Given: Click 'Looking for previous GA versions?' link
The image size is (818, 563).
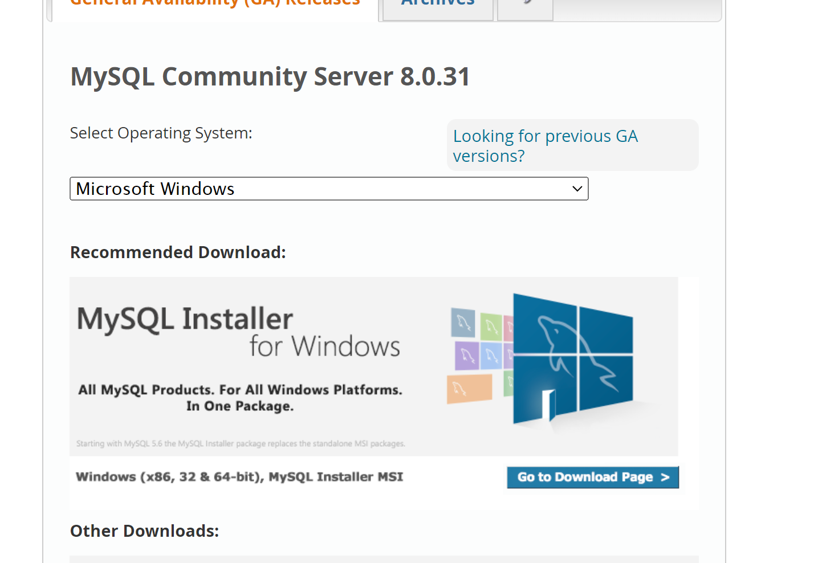Looking at the screenshot, I should 545,146.
